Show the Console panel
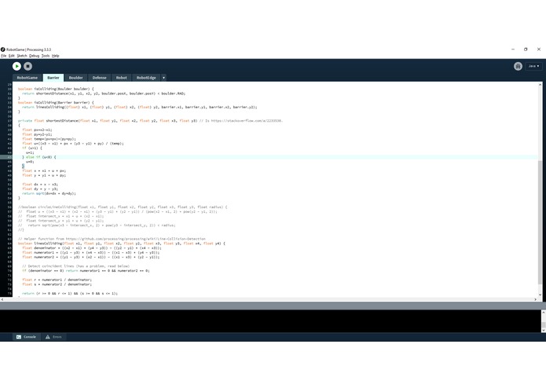Viewport: 546px width, 388px height. click(26, 337)
